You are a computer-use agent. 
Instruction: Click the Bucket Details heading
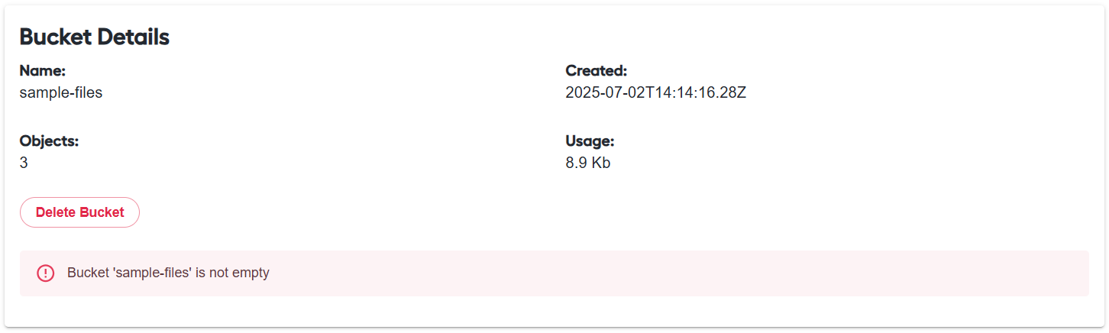94,37
